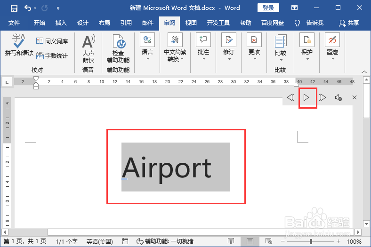Click the 告诉我 lightbulb search box

(x=309, y=23)
